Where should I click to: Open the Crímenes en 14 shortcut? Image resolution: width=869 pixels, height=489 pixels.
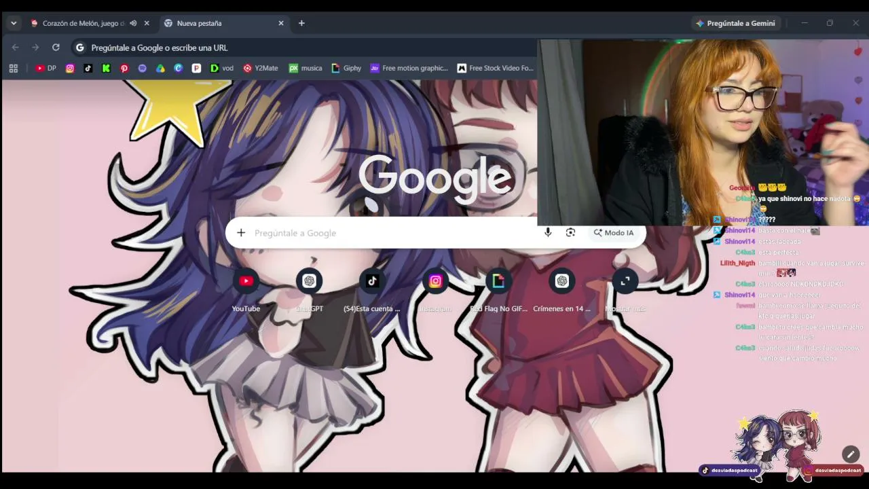(561, 290)
